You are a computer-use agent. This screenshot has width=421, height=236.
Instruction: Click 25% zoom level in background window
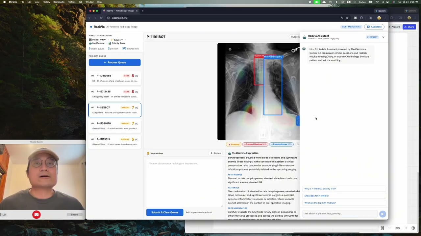tap(398, 228)
